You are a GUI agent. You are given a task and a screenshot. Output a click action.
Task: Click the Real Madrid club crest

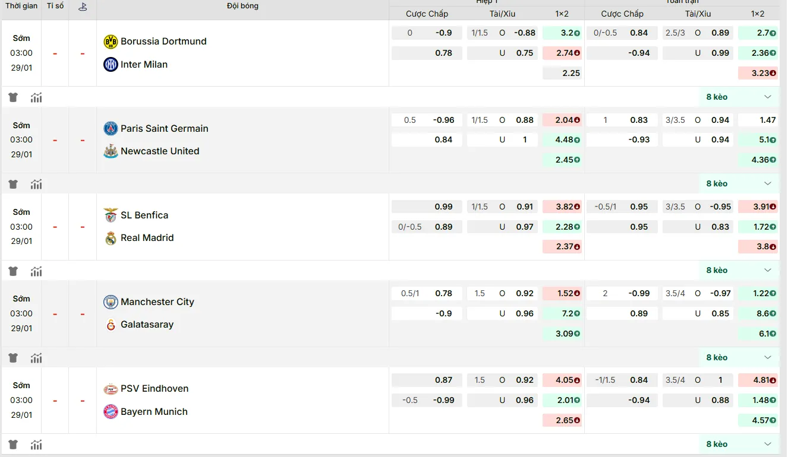tap(111, 238)
